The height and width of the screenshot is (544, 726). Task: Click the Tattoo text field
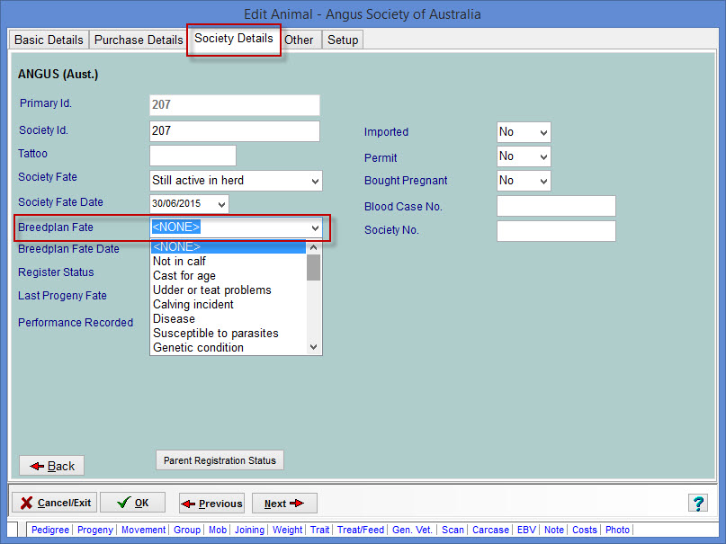pos(193,155)
